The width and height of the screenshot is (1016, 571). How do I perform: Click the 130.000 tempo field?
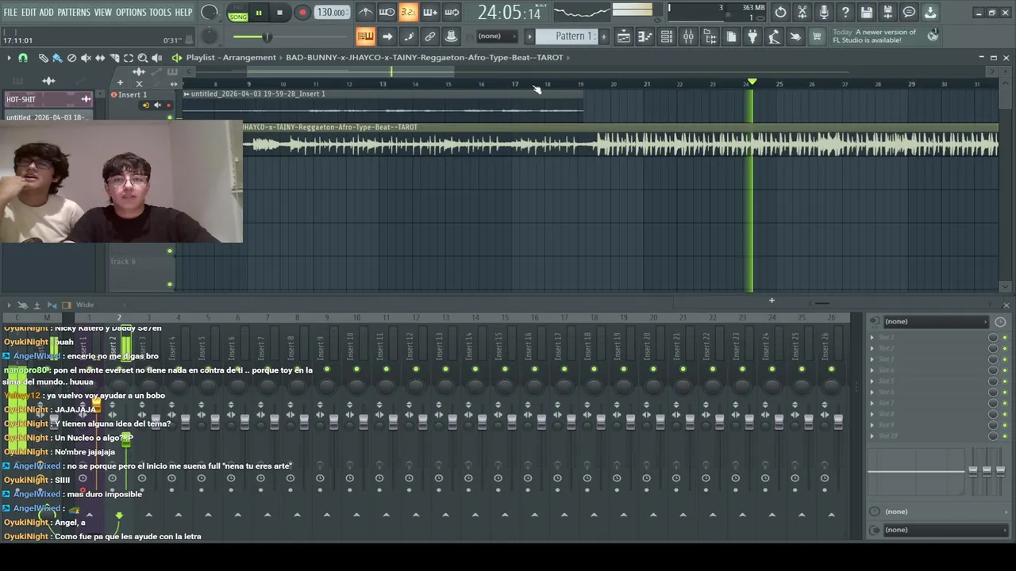(x=331, y=13)
